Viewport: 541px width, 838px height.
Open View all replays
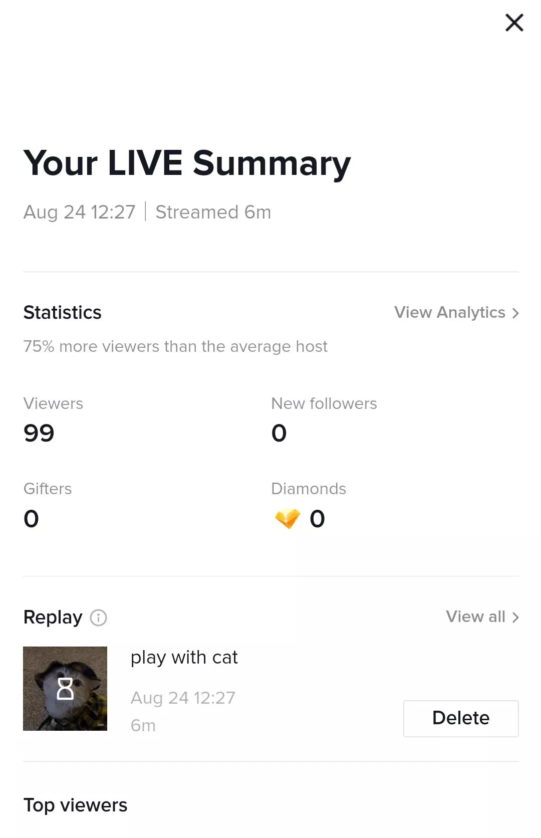click(x=475, y=616)
